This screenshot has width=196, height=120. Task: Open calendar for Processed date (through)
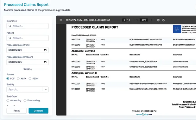click(x=45, y=62)
